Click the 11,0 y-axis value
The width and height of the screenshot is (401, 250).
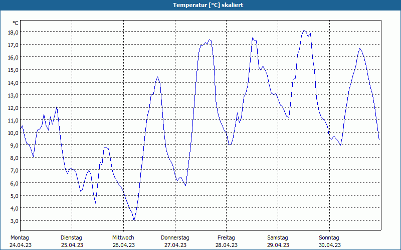click(x=13, y=120)
